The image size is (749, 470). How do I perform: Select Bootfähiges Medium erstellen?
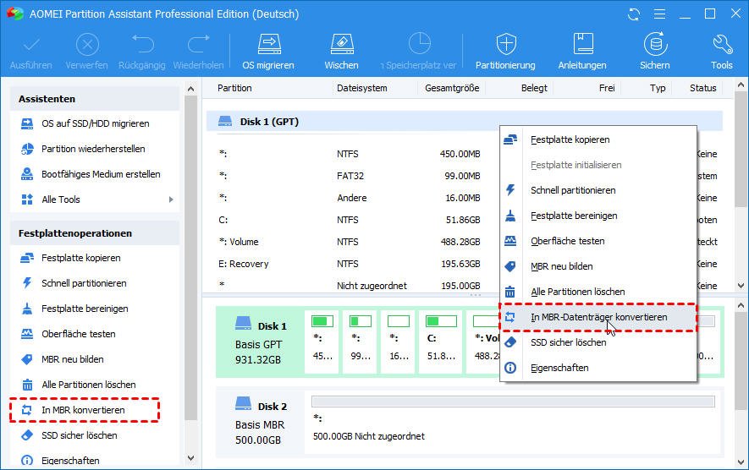95,174
